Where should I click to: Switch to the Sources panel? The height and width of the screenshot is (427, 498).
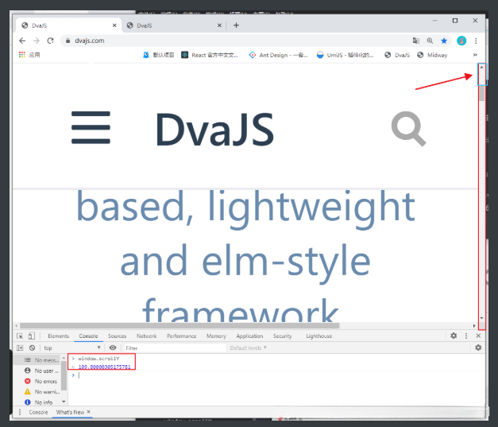coord(118,336)
